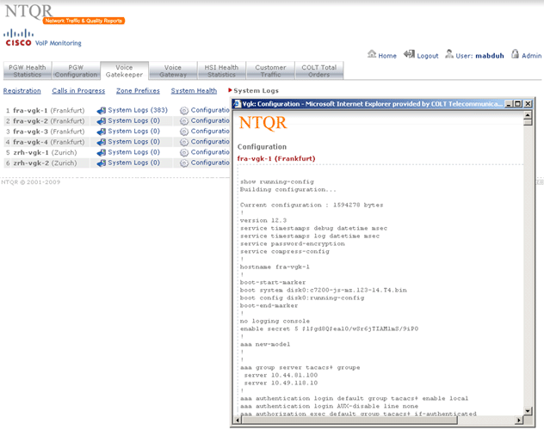Click the Logout icon
The image size is (544, 430).
(x=409, y=54)
